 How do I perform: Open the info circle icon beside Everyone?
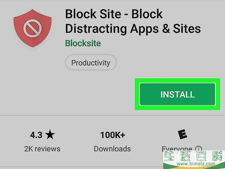[199, 149]
